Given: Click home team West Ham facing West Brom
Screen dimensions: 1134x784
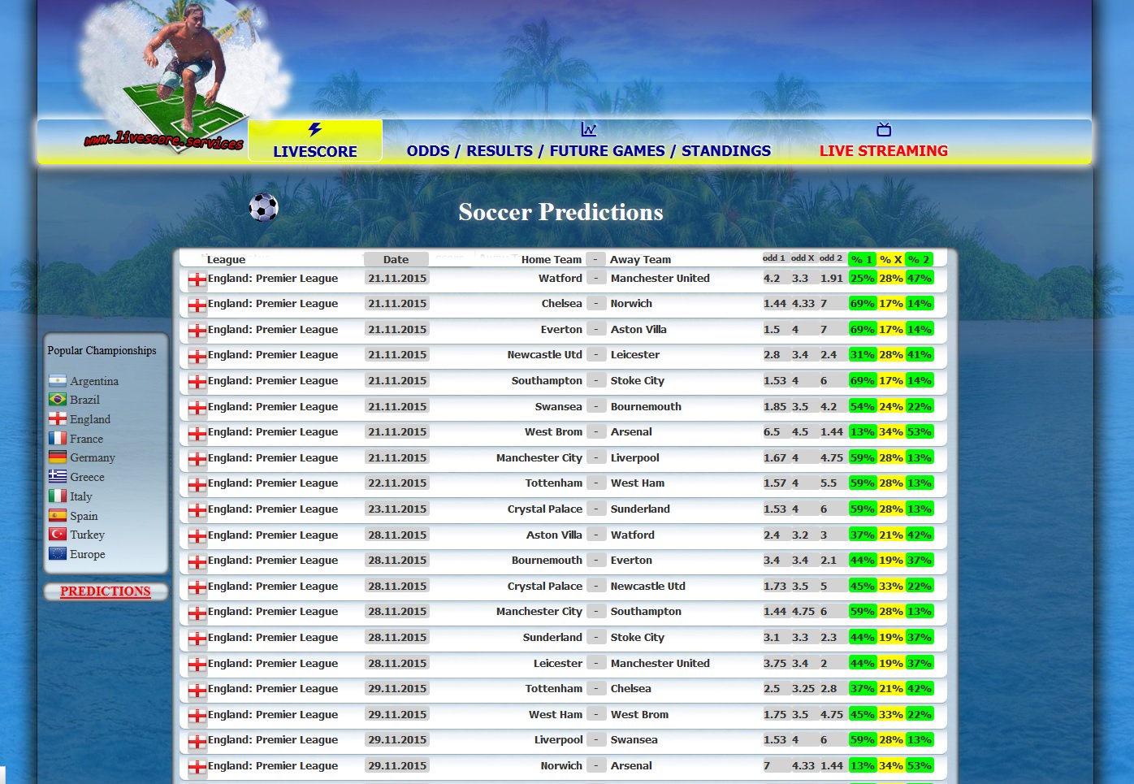Looking at the screenshot, I should [x=556, y=715].
